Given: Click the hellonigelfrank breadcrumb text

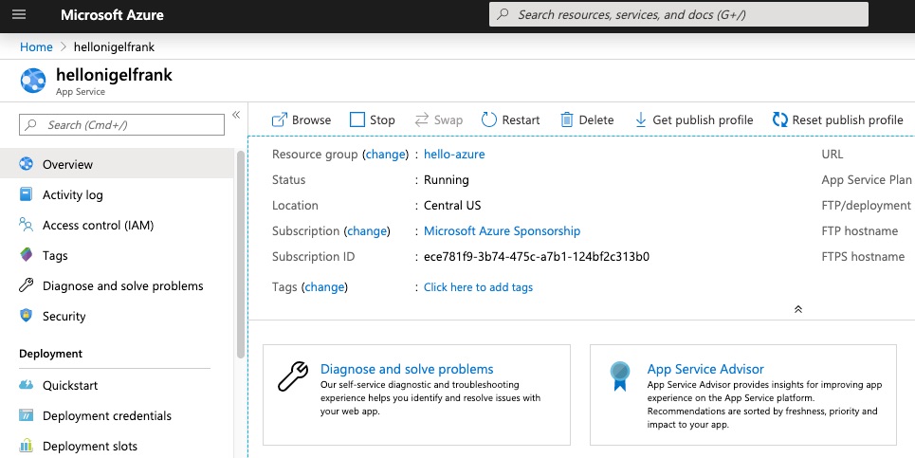Looking at the screenshot, I should pos(114,47).
